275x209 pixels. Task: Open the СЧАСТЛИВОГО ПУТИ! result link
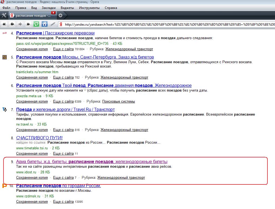pyautogui.click(x=39, y=138)
